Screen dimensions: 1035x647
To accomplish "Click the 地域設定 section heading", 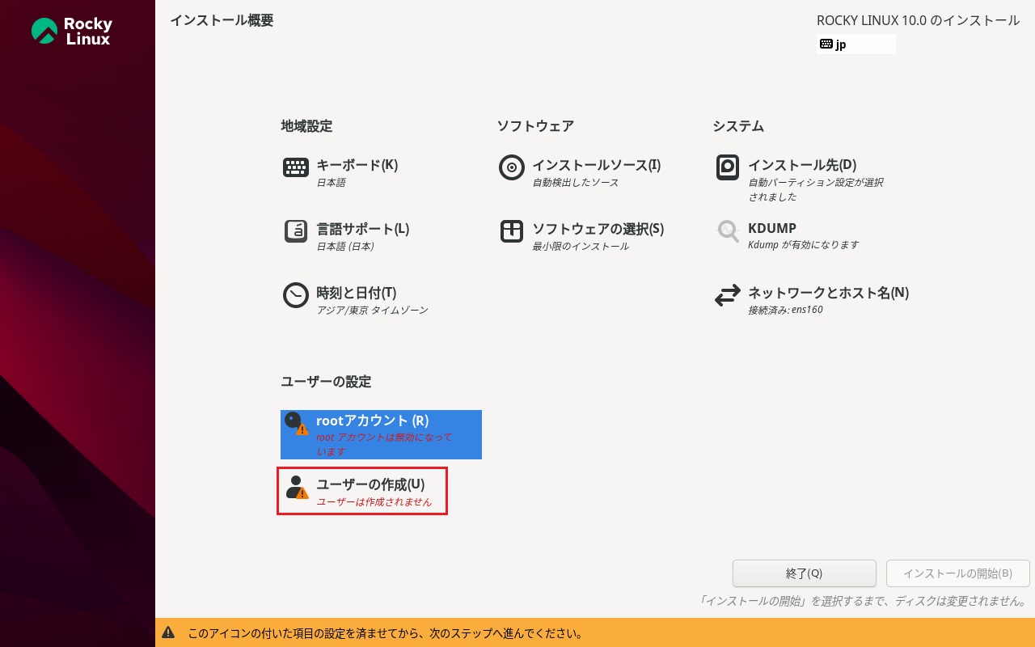I will click(306, 126).
